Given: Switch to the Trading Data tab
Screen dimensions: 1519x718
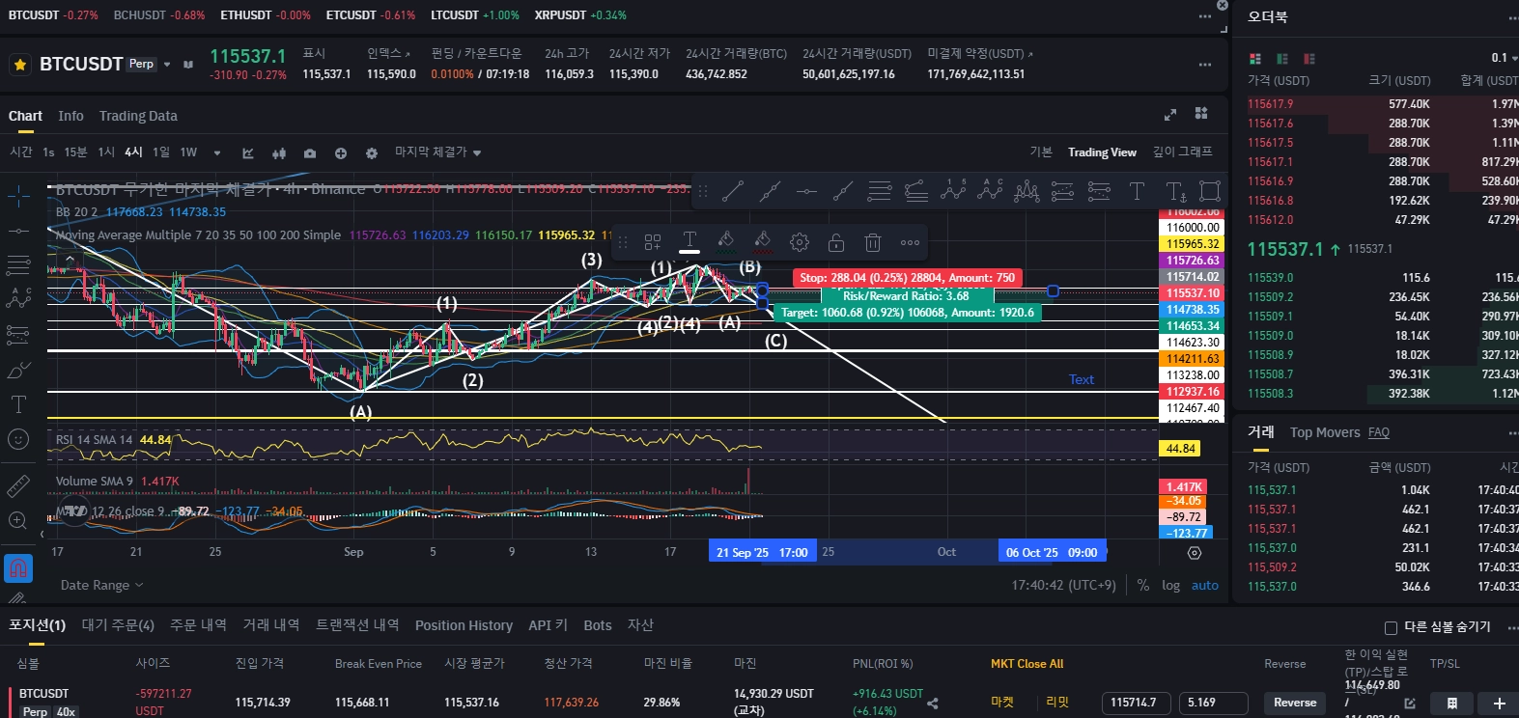Looking at the screenshot, I should 138,116.
